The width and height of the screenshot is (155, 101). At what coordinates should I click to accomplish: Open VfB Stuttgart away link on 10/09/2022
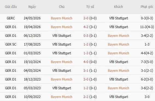point(119,97)
